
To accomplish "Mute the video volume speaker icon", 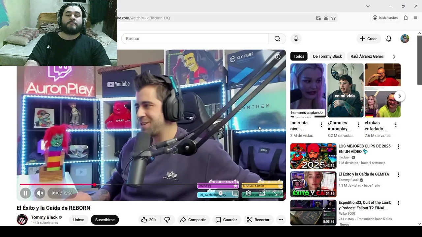I will pos(40,193).
